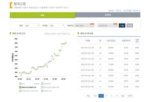The image size is (147, 102).
Task: Click the green marker beside 매매 실거래 현황
Action: 78,33
